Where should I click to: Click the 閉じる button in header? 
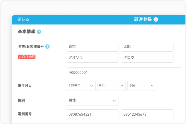23,19
